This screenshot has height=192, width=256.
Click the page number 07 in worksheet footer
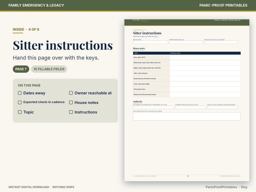coord(188,176)
